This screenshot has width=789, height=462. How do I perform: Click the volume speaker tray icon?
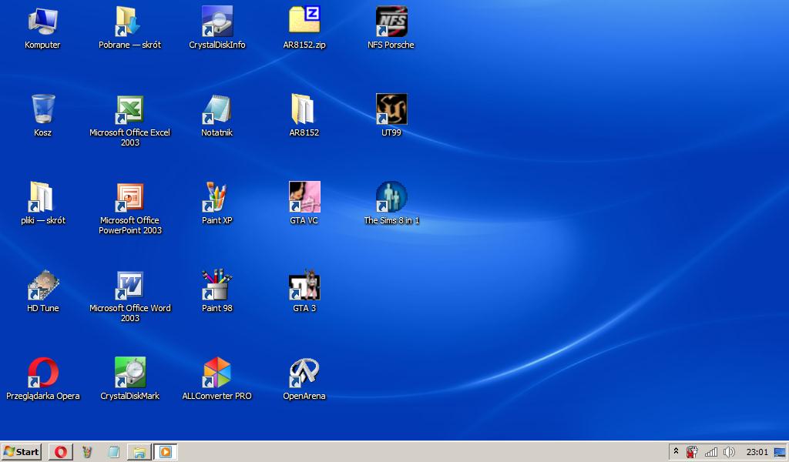(x=729, y=452)
